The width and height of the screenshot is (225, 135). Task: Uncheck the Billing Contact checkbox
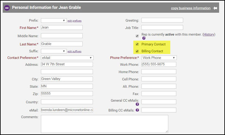coord(137,51)
